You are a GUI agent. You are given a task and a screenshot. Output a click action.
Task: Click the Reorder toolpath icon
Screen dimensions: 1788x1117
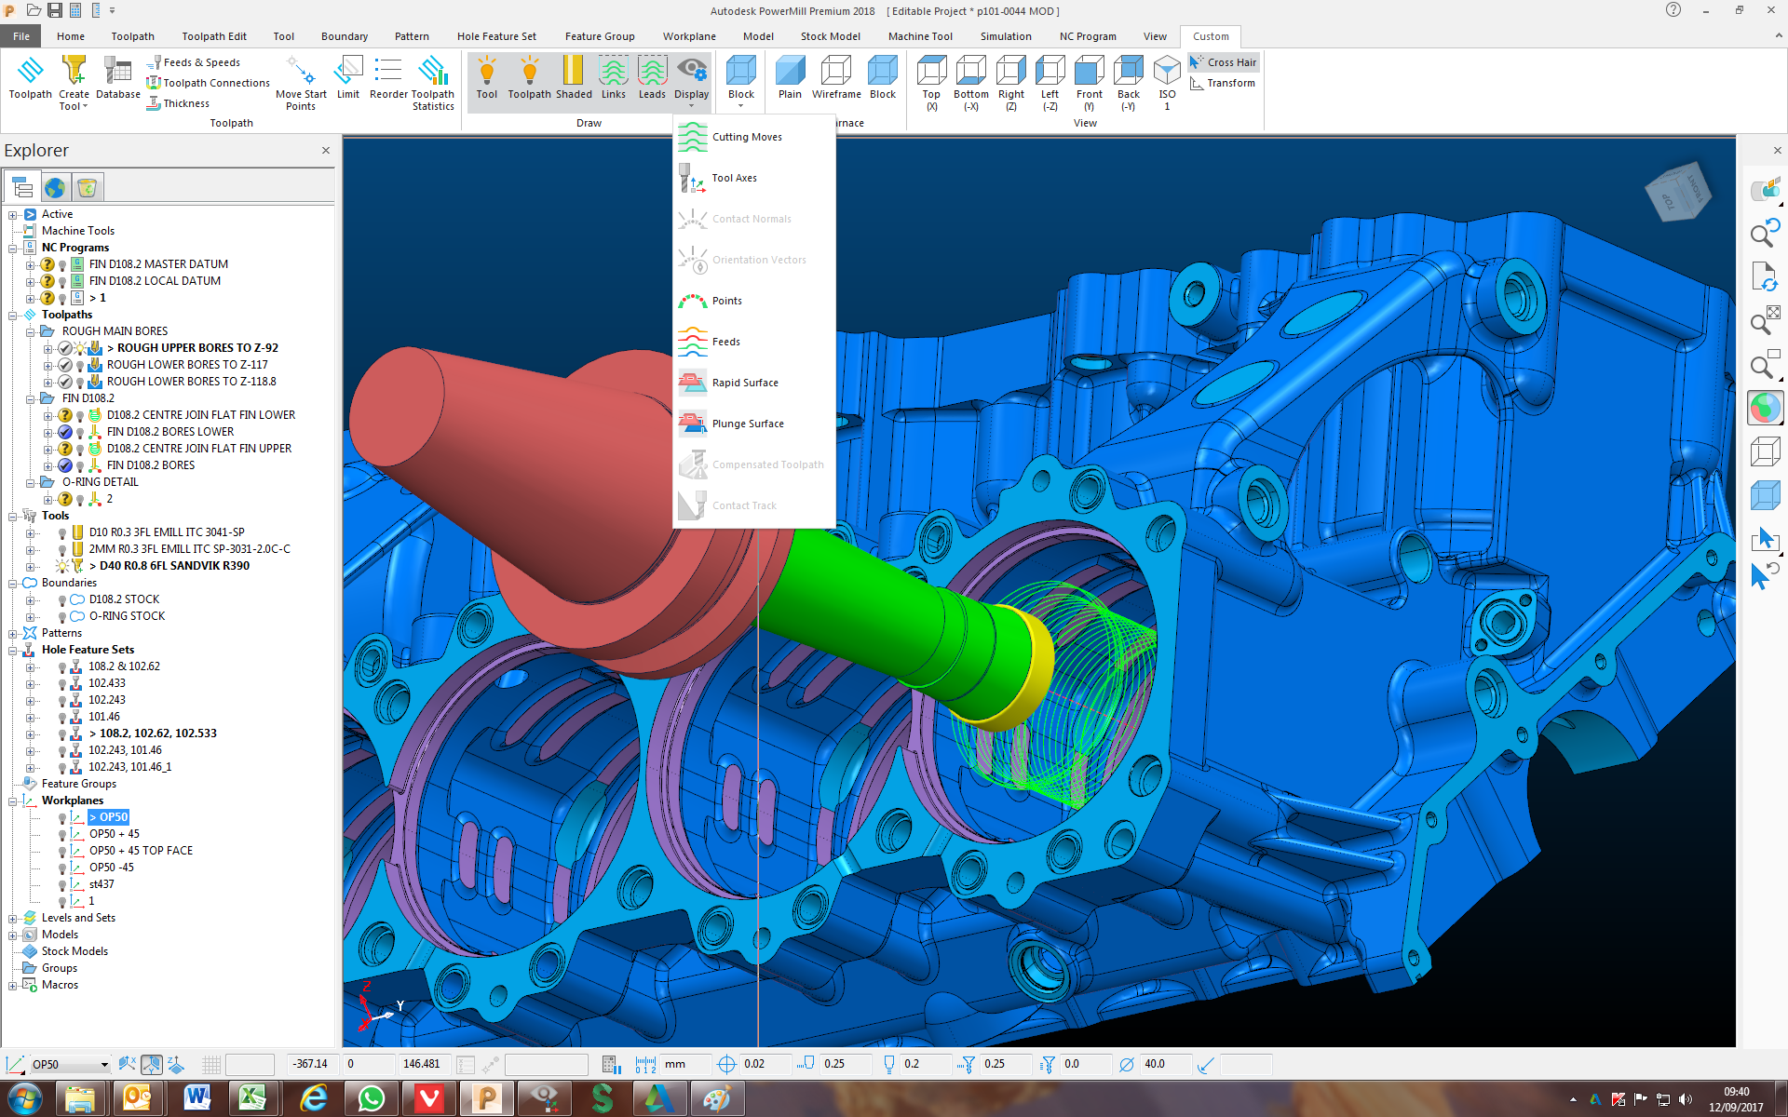pyautogui.click(x=387, y=71)
